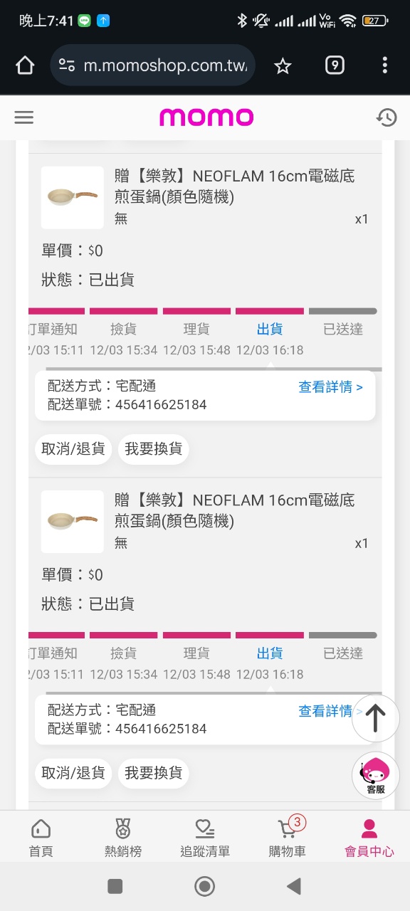Tap the scroll-to-top arrow button

pos(376,719)
